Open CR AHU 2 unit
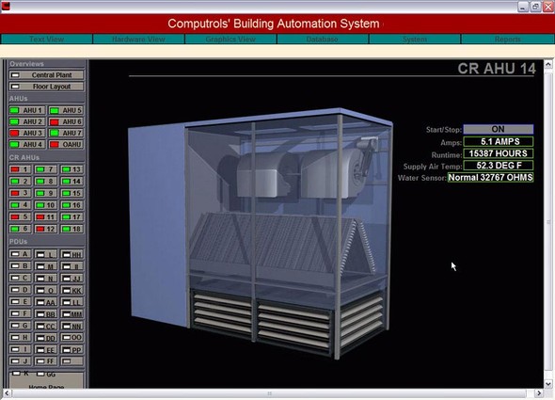 tap(20, 181)
